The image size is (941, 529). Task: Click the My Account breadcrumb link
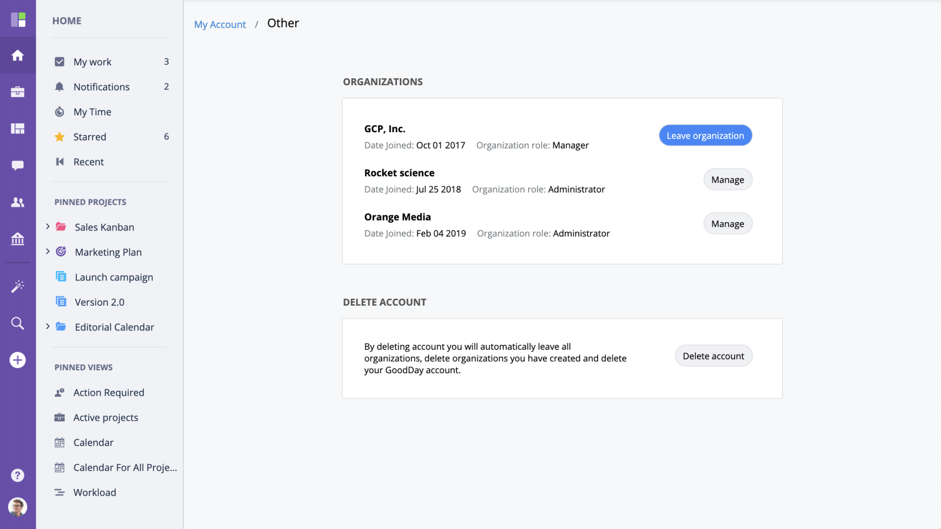point(220,25)
